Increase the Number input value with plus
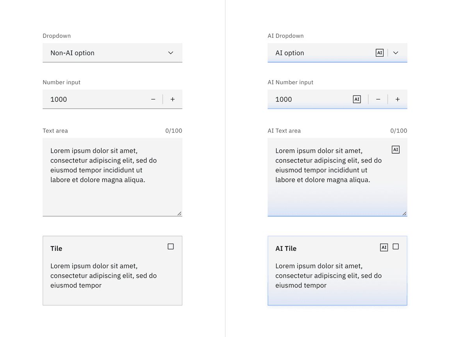Viewport: 450px width, 337px height. tap(173, 99)
